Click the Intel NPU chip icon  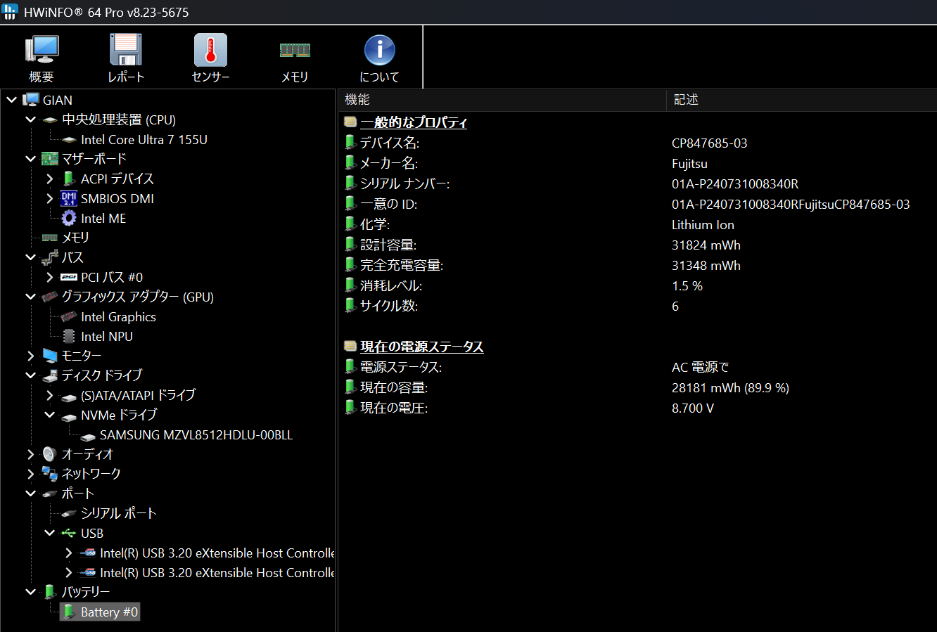pos(69,337)
